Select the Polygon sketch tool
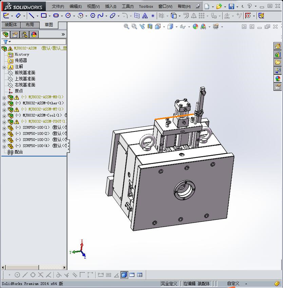The width and height of the screenshot is (283, 288). click(x=93, y=16)
